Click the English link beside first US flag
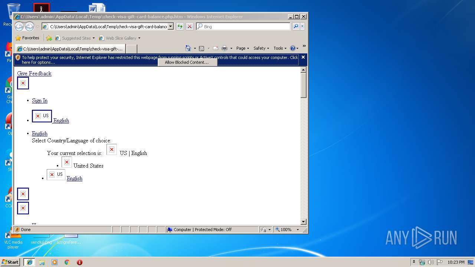This screenshot has height=267, width=475. 61,121
